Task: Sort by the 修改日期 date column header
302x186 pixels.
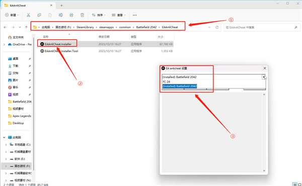Action: [104, 37]
